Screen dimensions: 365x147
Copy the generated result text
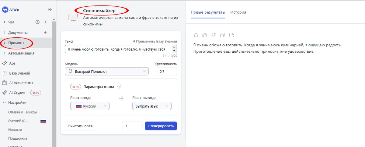pyautogui.click(x=223, y=35)
